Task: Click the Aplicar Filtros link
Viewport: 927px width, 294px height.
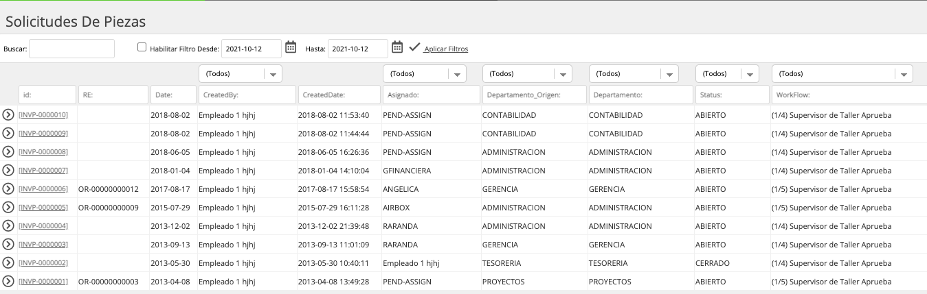Action: pyautogui.click(x=446, y=49)
